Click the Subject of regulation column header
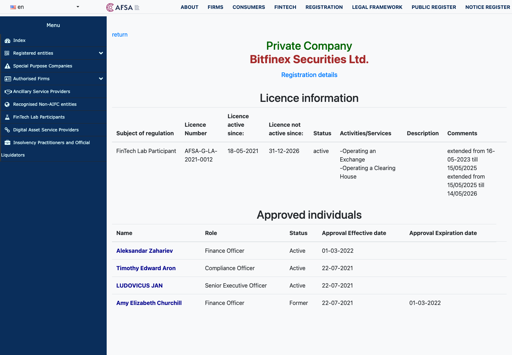 [145, 133]
